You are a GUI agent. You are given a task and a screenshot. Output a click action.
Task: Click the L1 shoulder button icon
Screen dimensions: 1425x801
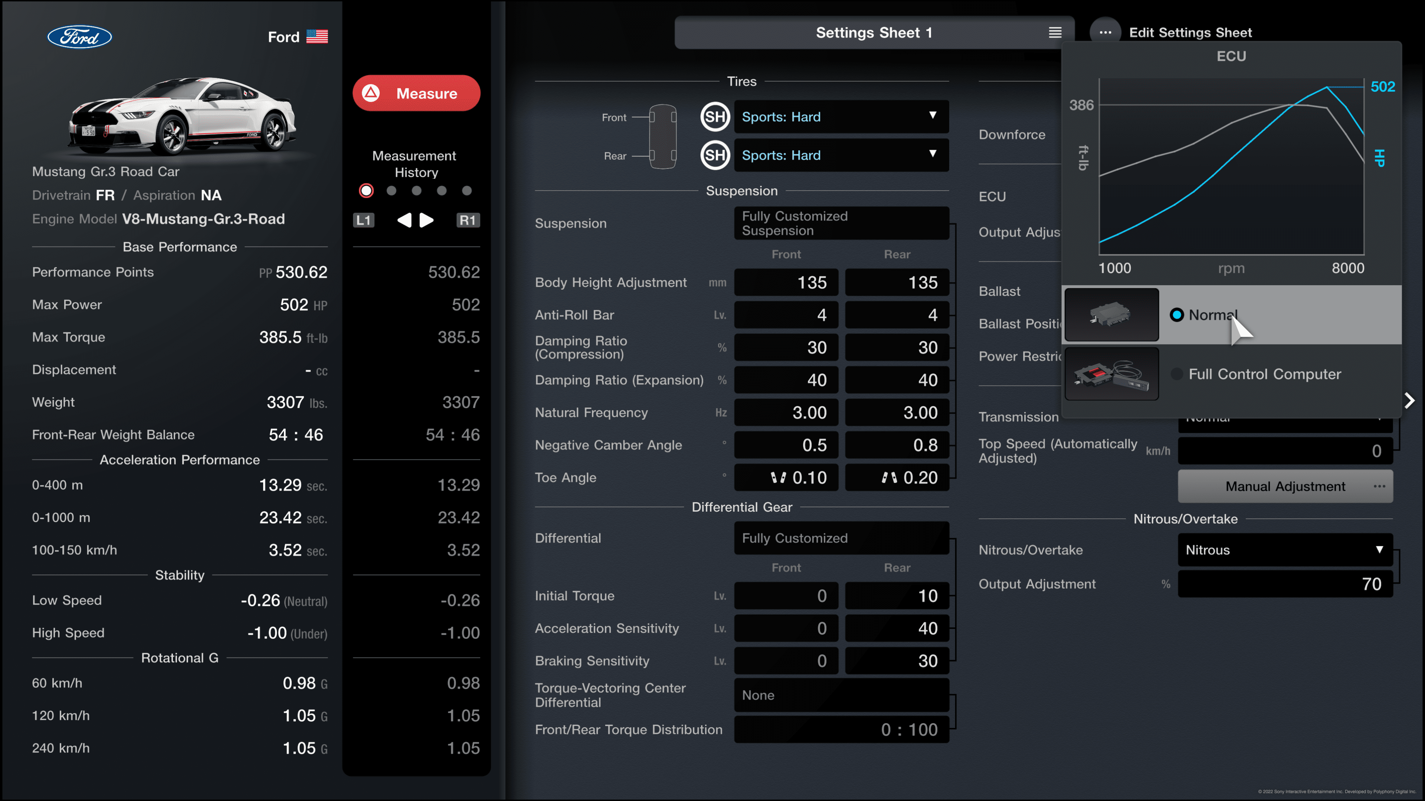pyautogui.click(x=363, y=220)
